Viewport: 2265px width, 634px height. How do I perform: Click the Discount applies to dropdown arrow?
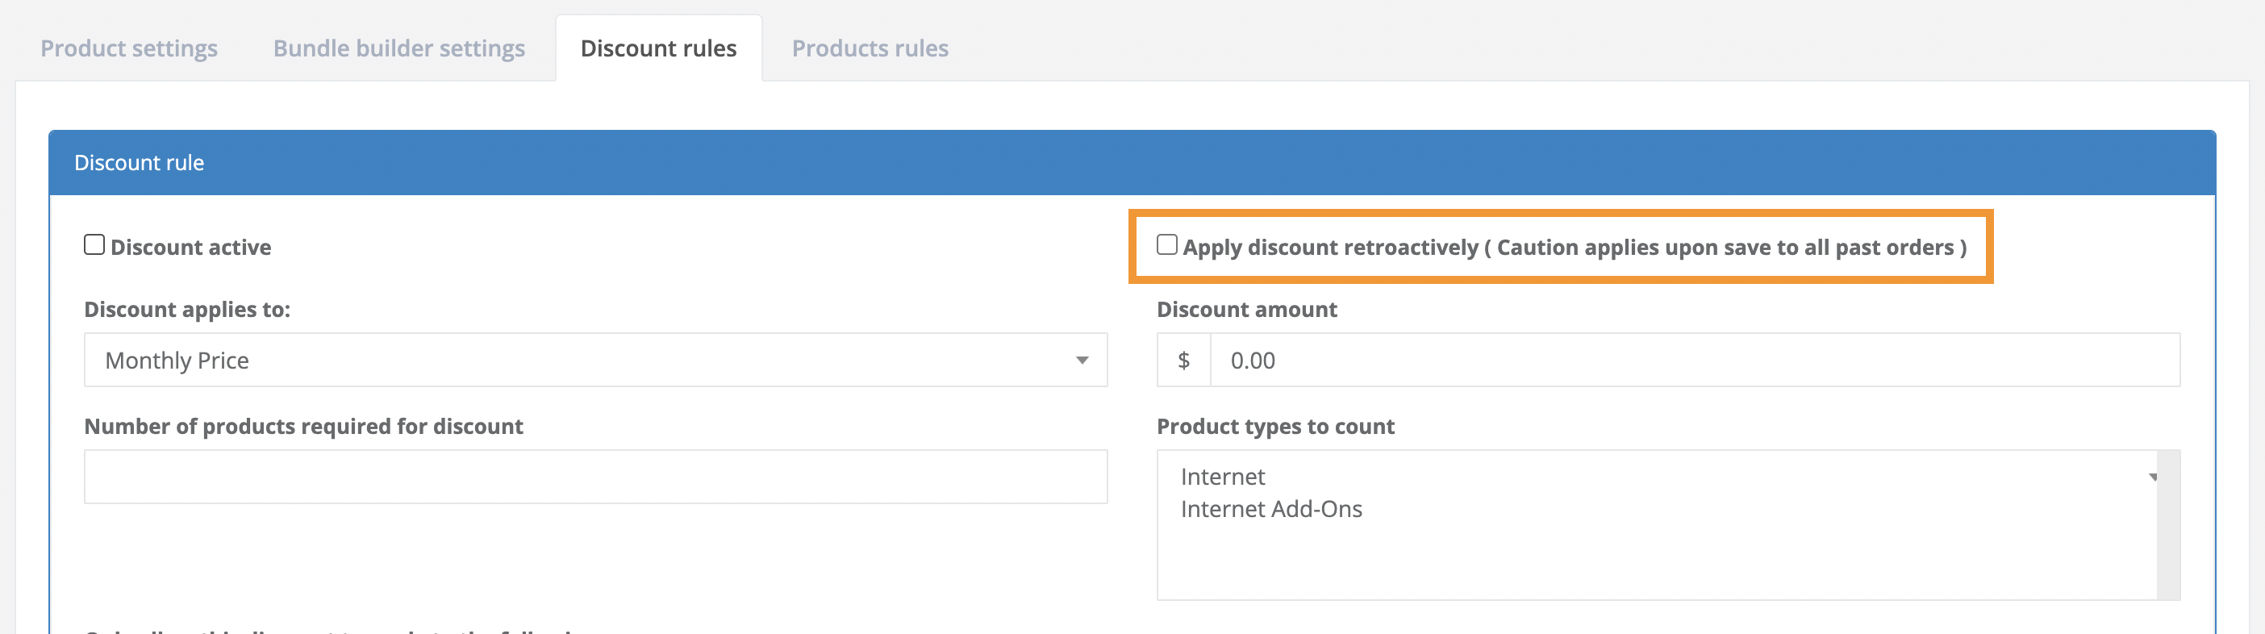coord(1082,361)
